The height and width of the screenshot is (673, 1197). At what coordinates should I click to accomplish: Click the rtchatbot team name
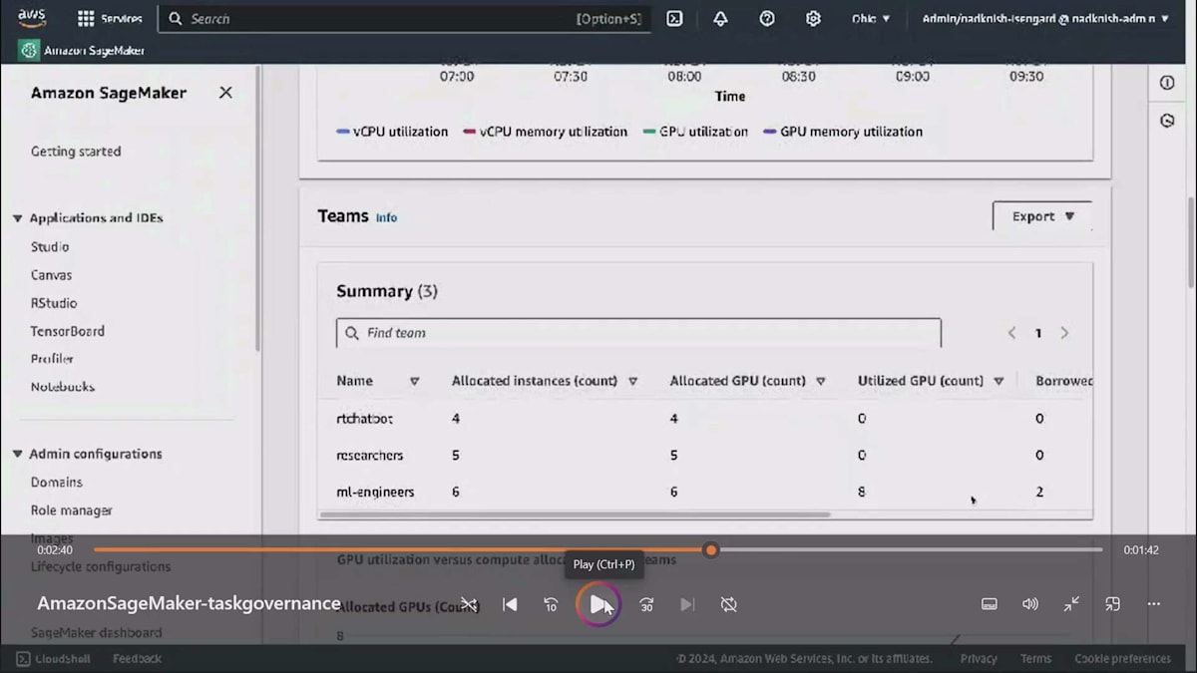click(365, 419)
